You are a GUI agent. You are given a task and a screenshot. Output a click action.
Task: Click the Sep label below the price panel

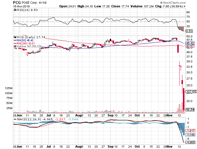point(111,115)
